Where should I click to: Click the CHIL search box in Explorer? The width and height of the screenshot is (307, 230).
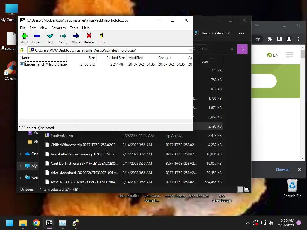(213, 49)
